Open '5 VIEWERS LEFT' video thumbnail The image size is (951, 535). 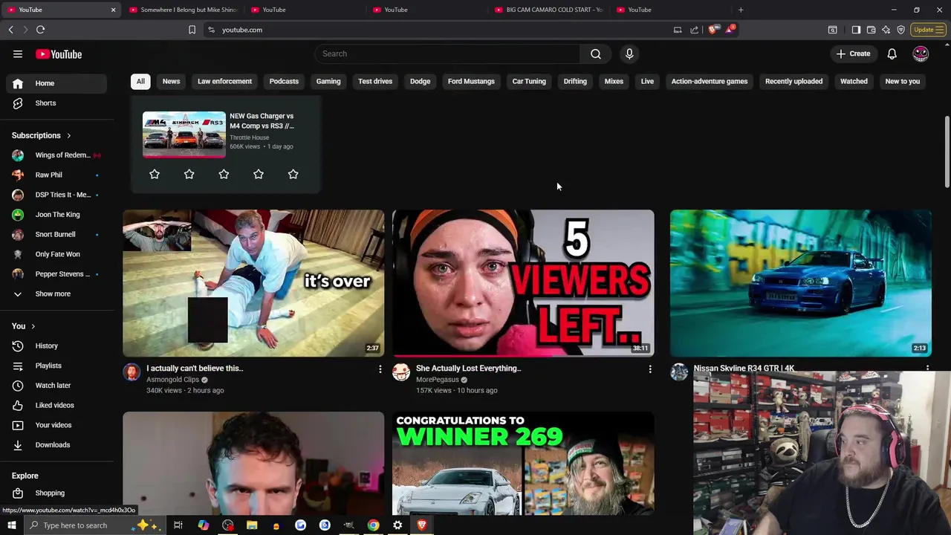523,283
